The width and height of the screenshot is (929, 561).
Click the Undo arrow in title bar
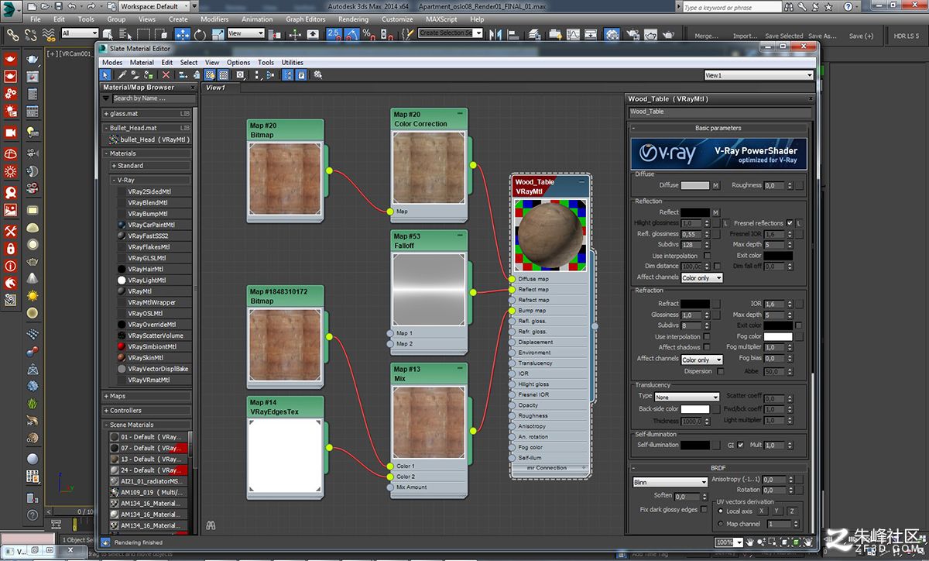[70, 6]
